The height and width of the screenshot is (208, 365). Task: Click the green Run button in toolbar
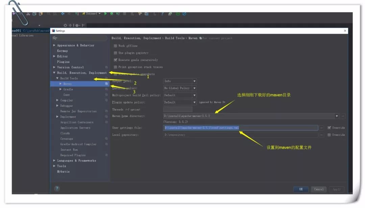pos(105,14)
